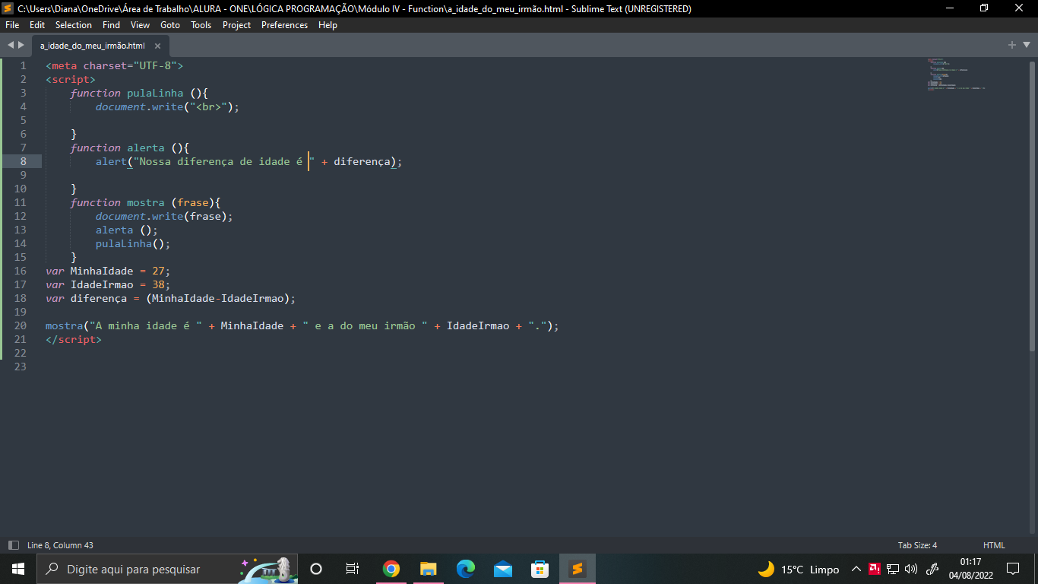1038x584 pixels.
Task: Click 'var IdadeIrmao = 38;' line
Action: coord(108,284)
